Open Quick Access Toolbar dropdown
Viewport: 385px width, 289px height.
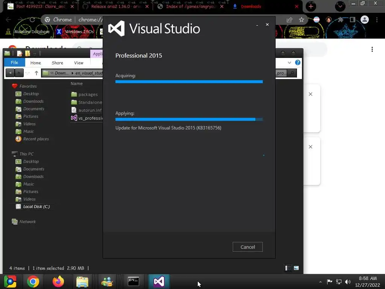pos(35,54)
